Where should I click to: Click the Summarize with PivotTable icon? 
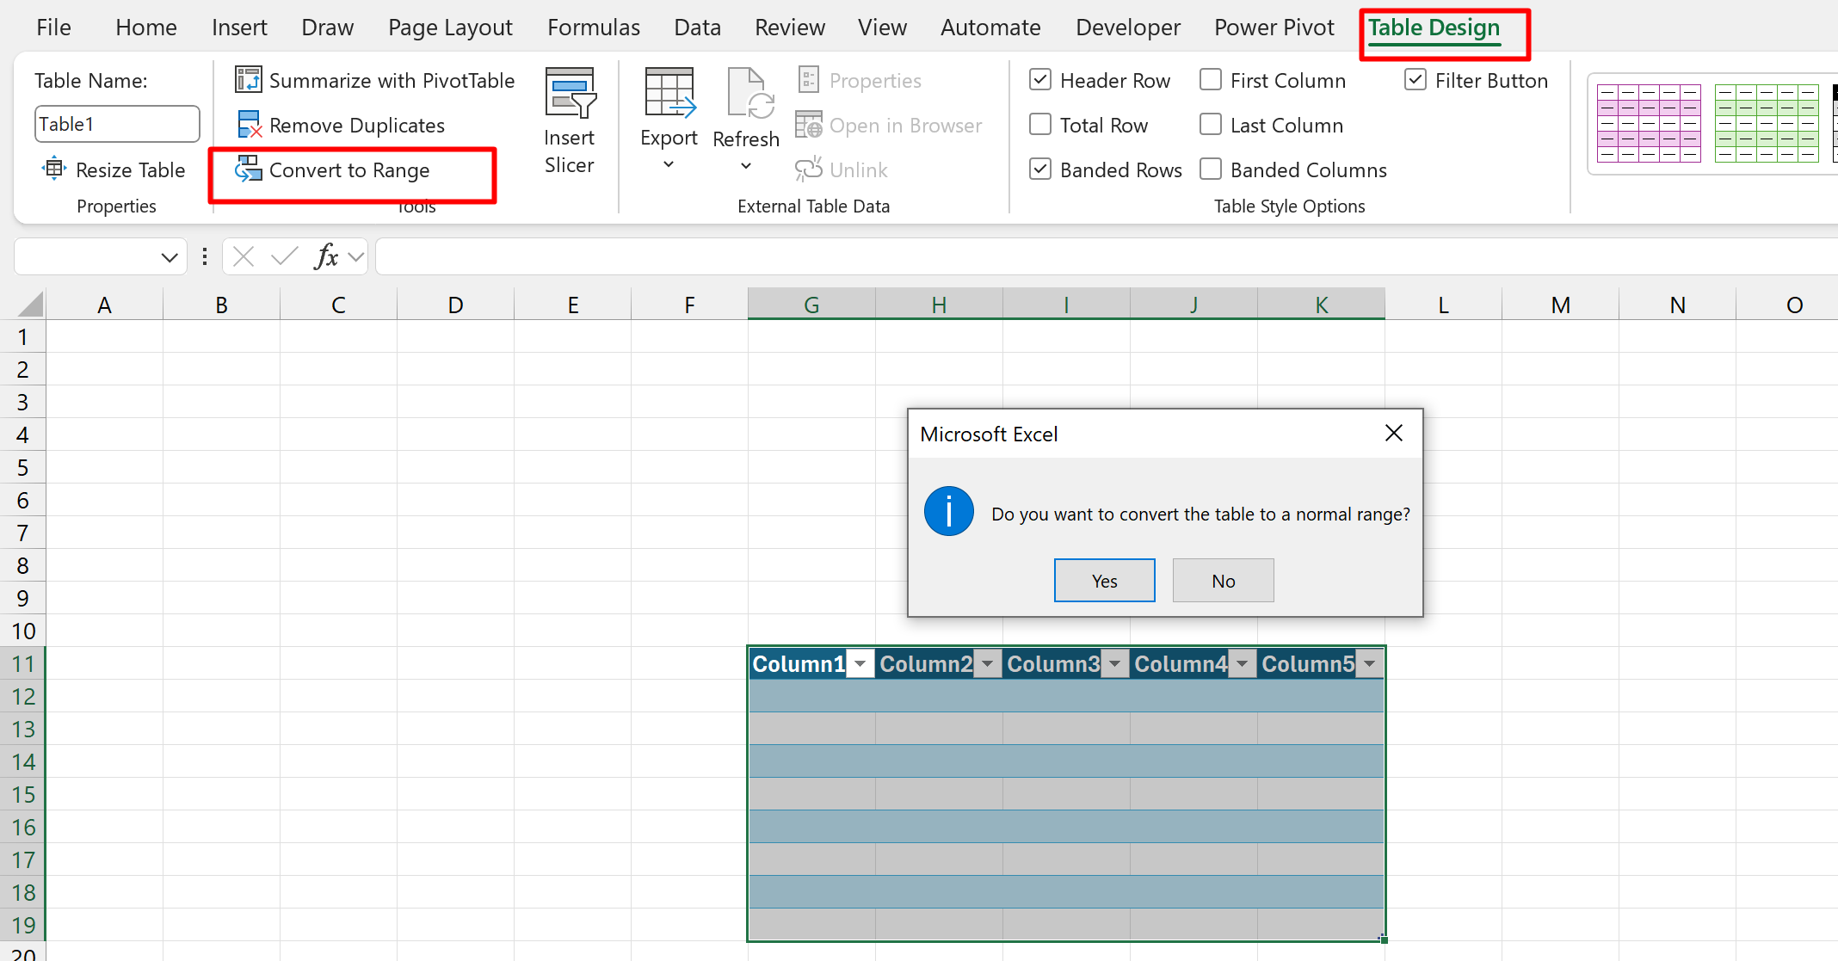coord(248,80)
